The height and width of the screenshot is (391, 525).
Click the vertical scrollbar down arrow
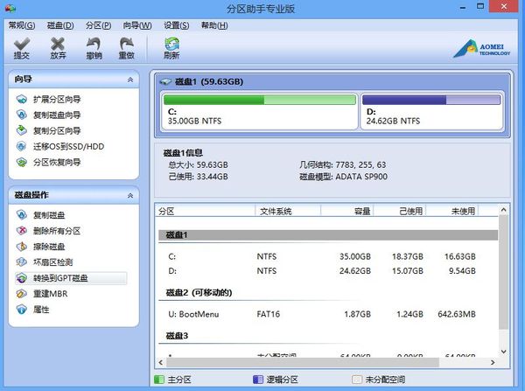click(x=503, y=352)
